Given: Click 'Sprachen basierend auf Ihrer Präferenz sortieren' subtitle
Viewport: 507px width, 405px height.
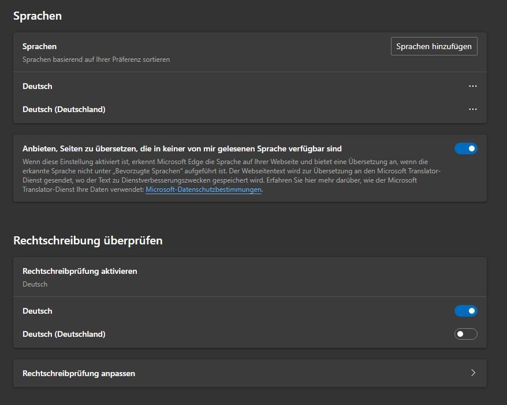Looking at the screenshot, I should pos(96,59).
